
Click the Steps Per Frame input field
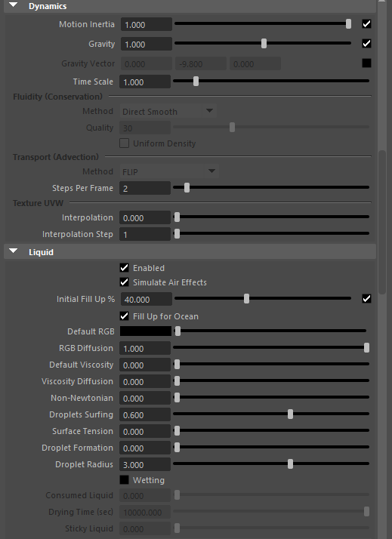pyautogui.click(x=145, y=189)
